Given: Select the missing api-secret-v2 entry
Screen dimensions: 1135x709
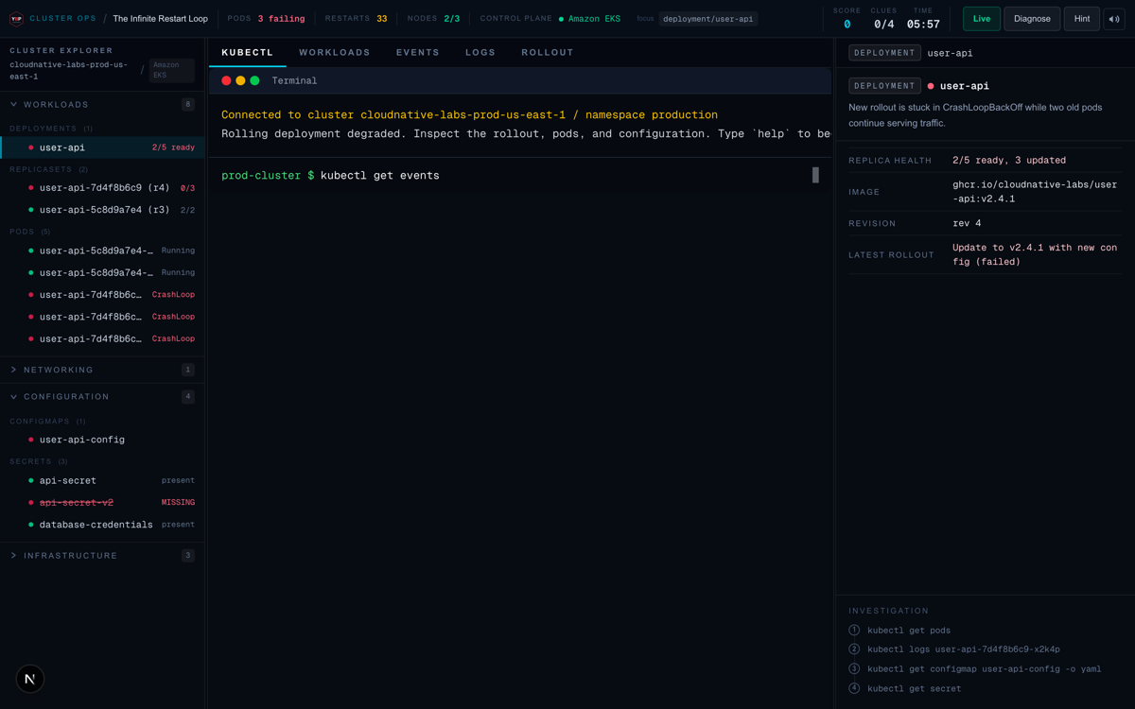Looking at the screenshot, I should pyautogui.click(x=102, y=503).
